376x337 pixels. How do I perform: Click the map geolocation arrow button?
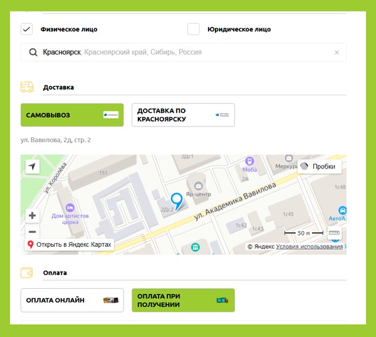33,166
